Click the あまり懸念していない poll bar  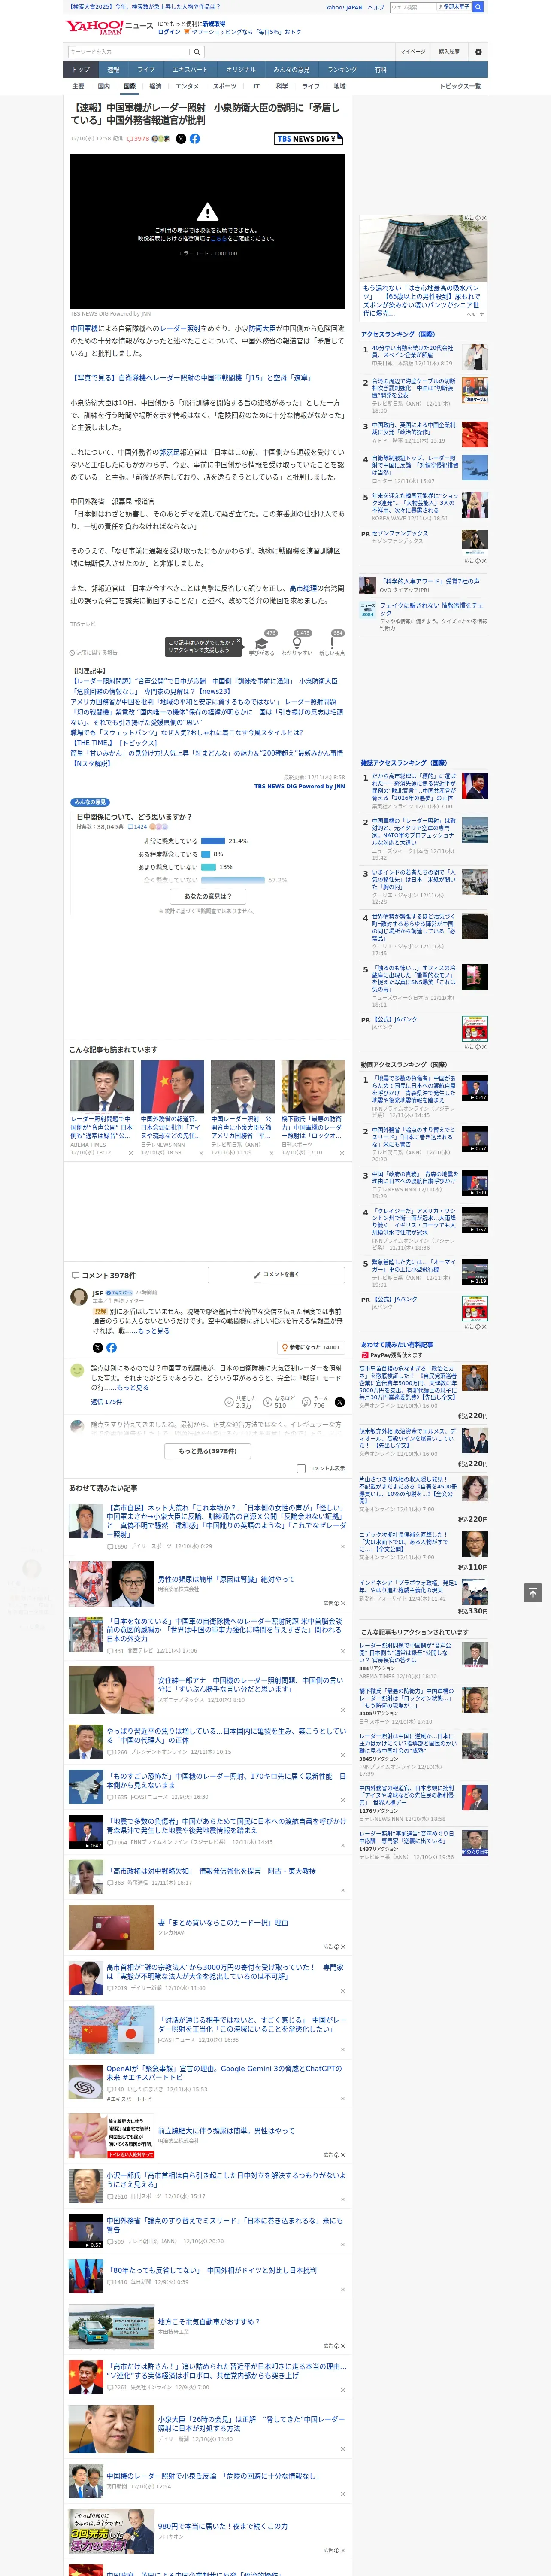pyautogui.click(x=208, y=867)
